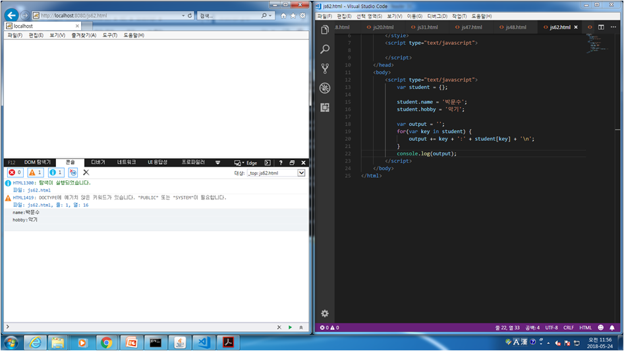Clear the console output
Viewport: 624px width, 351px height.
[x=86, y=173]
